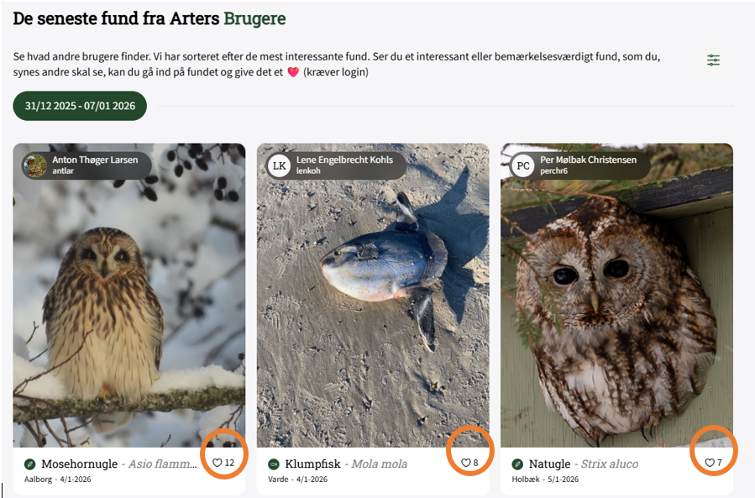Viewport: 755px width, 498px height.
Task: Open Per Mølbak Christensen's PC avatar
Action: [523, 165]
